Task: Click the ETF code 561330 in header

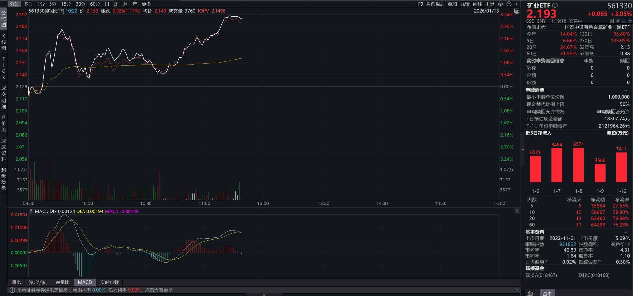Action: [619, 6]
